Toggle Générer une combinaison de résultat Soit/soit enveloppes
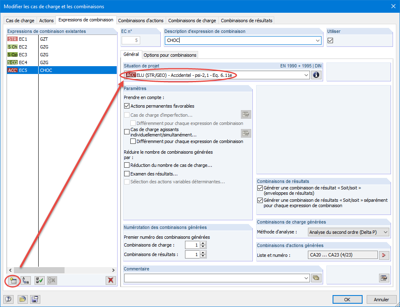Viewport: 400px width, 307px height. (x=260, y=188)
